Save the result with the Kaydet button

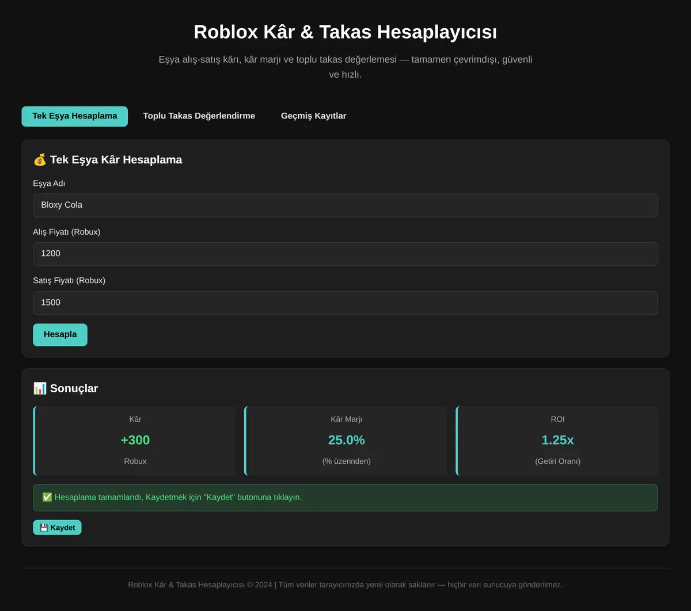tap(57, 528)
